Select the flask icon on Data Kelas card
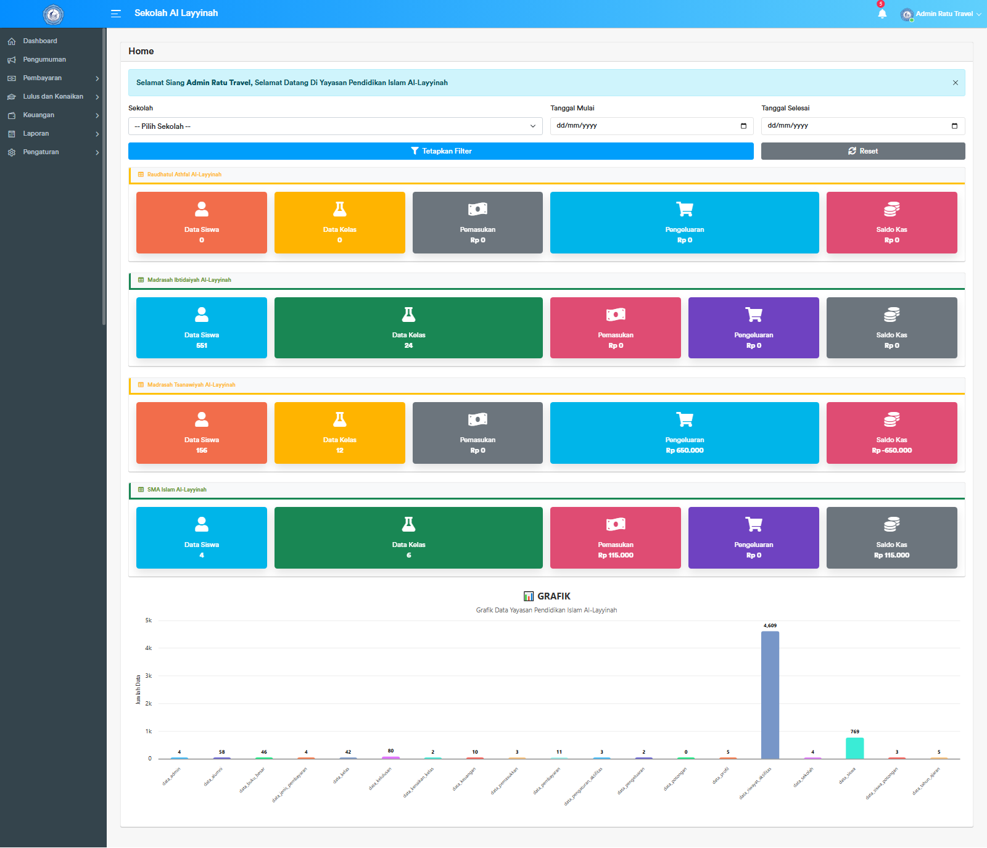This screenshot has width=987, height=848. [339, 209]
